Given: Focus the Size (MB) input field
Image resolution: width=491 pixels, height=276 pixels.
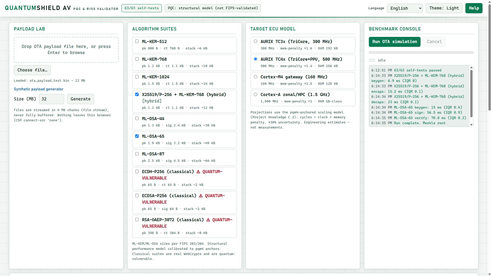Looking at the screenshot, I should coord(51,99).
